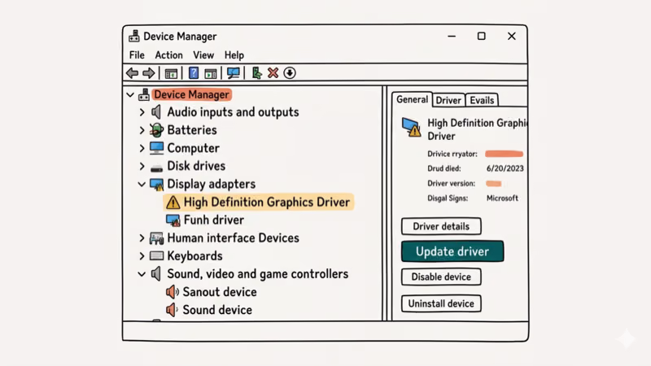The width and height of the screenshot is (651, 366).
Task: Click the device icon with warning in the properties panel
Action: pos(412,128)
